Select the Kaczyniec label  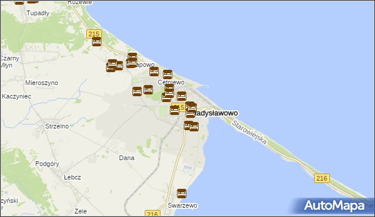16,96
